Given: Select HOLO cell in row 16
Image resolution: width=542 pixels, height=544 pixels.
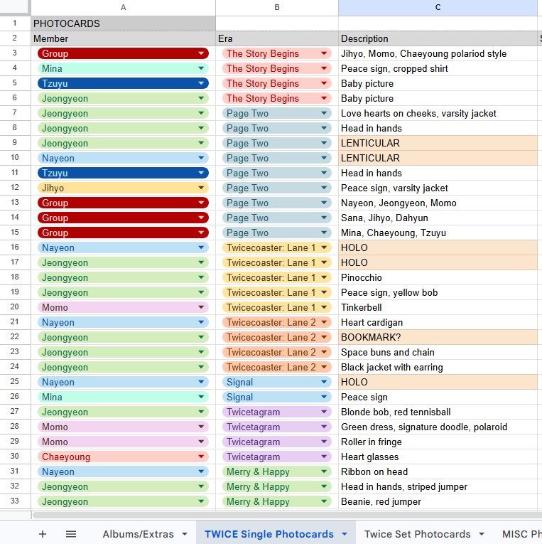Looking at the screenshot, I should [438, 247].
